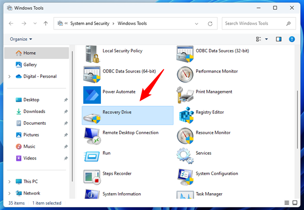This screenshot has height=210, width=304.
Task: Go to Home in navigation pane
Action: tap(37, 53)
